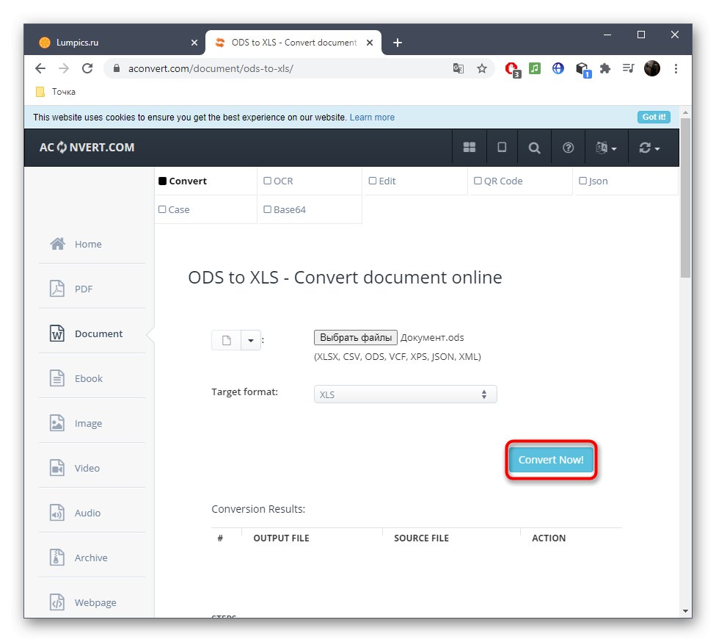Expand the language selector dropdown in header
Screen dimensions: 716x642
[x=607, y=147]
